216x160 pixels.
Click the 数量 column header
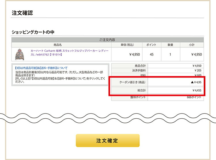click(170, 45)
